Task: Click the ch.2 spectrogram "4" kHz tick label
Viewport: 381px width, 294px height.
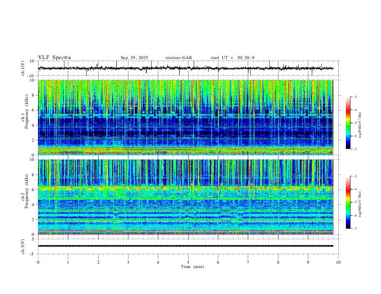Action: (x=34, y=205)
